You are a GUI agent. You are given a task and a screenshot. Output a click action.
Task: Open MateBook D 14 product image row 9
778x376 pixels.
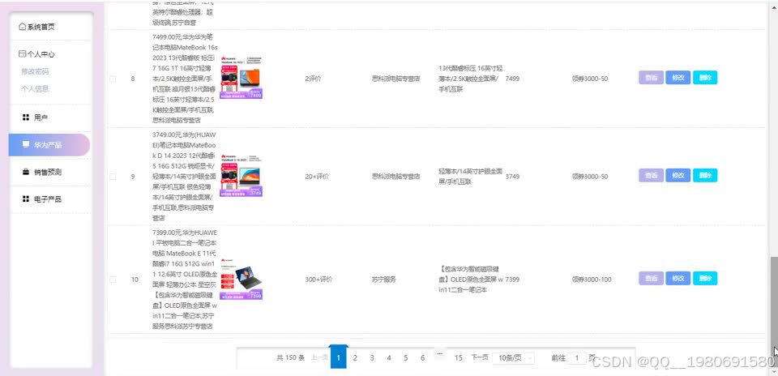pos(242,176)
